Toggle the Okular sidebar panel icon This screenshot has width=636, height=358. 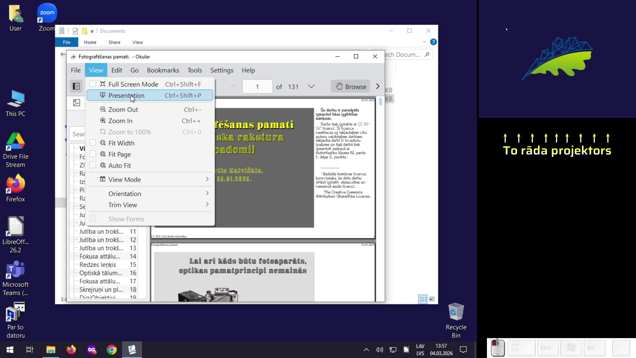coord(76,87)
